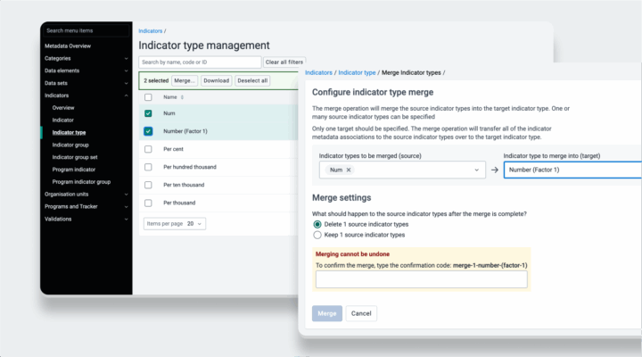Viewport: 642px width, 357px height.
Task: Follow Indicator type breadcrumb in merge dialog
Action: click(357, 72)
